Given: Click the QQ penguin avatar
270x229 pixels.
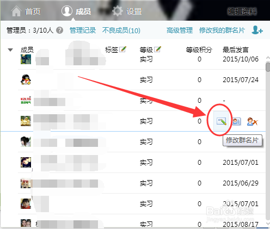Looking at the screenshot, I should pyautogui.click(x=26, y=79).
